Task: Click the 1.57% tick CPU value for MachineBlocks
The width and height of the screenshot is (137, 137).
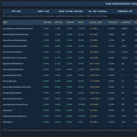Action: click(x=111, y=40)
